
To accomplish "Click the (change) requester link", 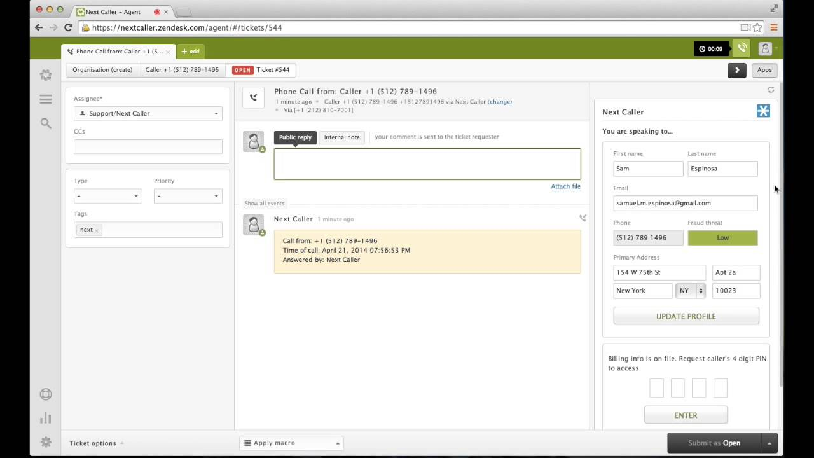I will pos(500,102).
